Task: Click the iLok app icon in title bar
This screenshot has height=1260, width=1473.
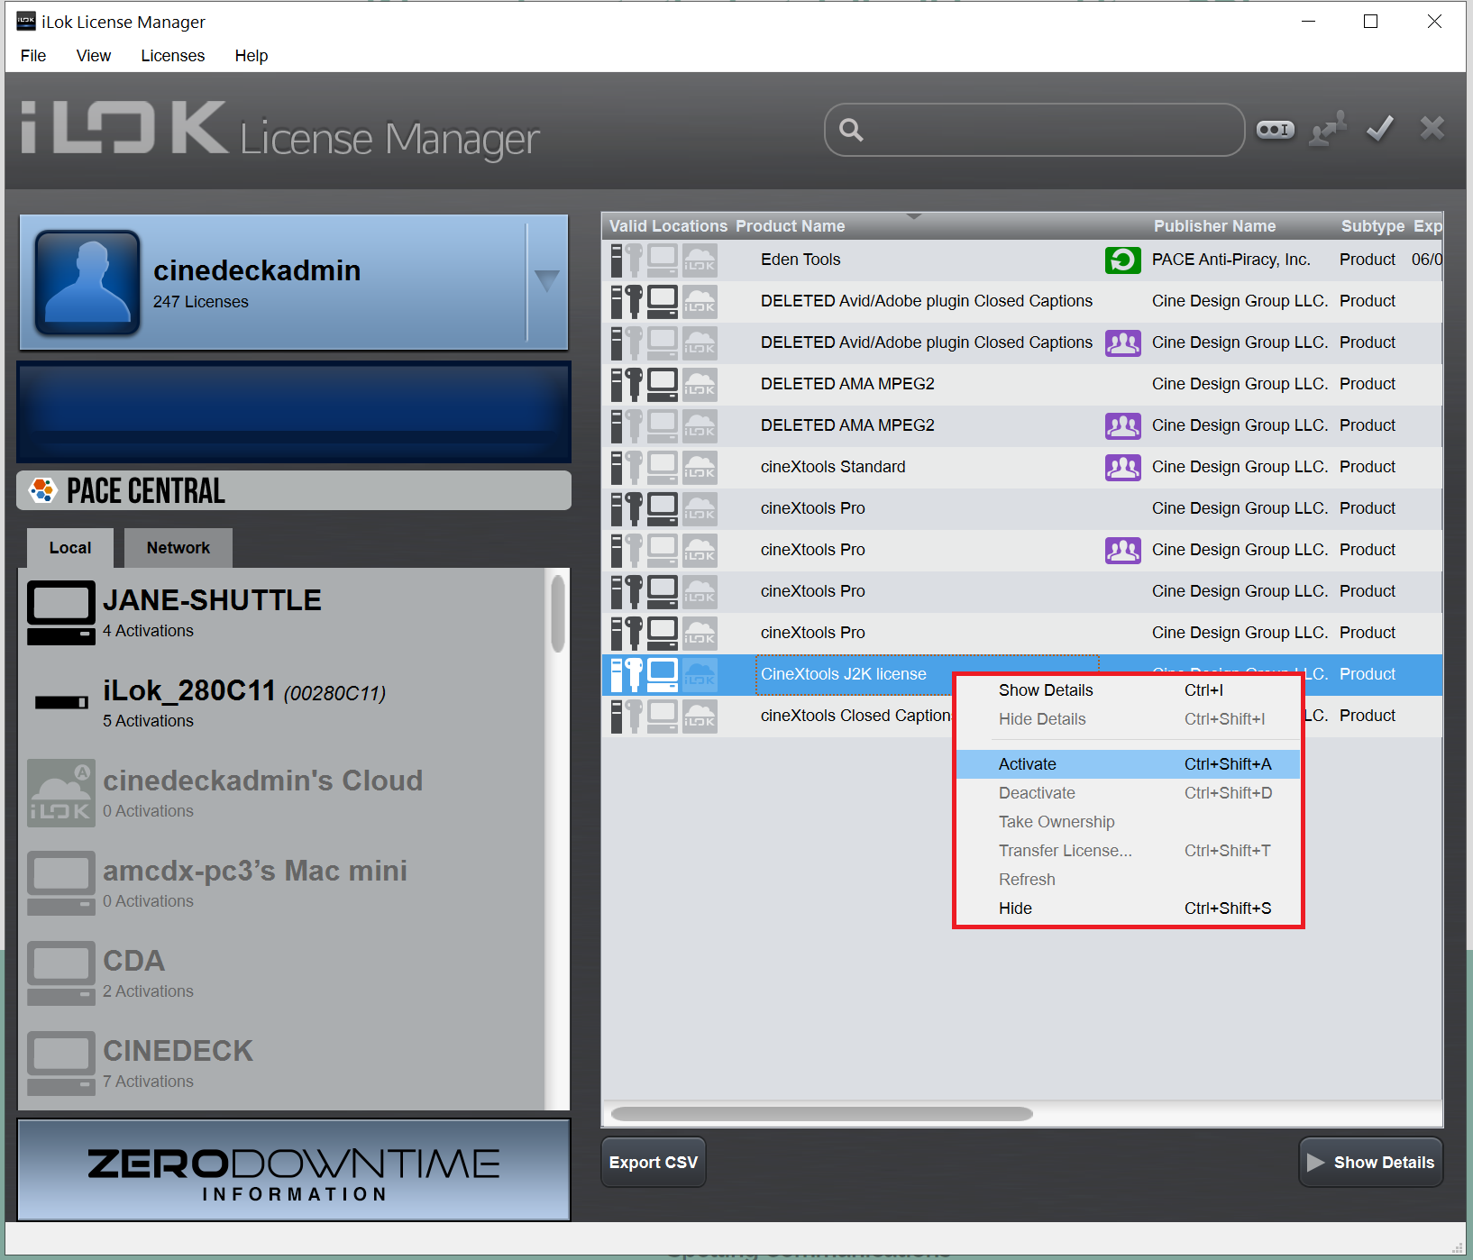Action: pyautogui.click(x=26, y=21)
